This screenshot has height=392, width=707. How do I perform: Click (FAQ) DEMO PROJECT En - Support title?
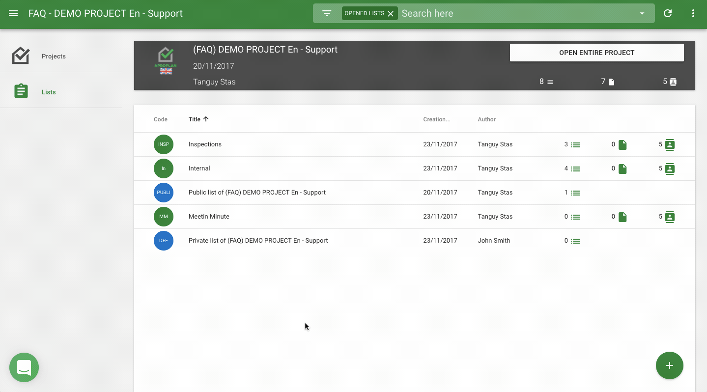click(265, 50)
